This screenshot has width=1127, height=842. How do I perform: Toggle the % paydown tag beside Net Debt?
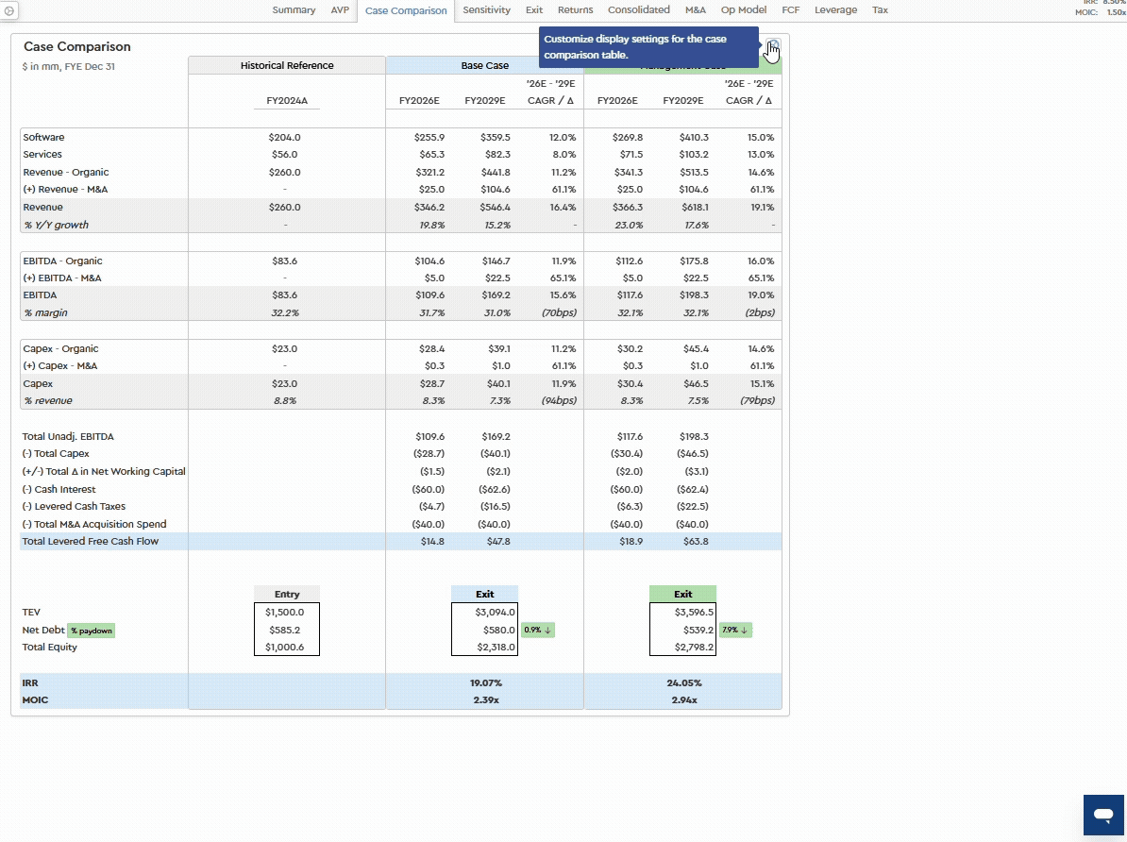pos(91,631)
